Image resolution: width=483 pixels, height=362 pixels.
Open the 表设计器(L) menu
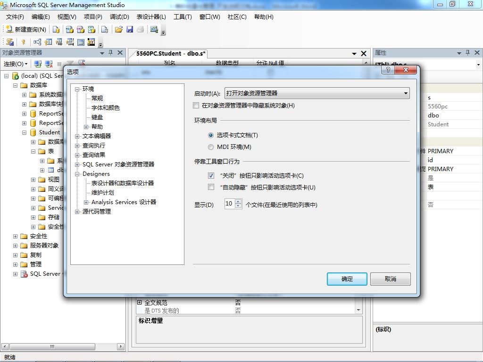(151, 17)
